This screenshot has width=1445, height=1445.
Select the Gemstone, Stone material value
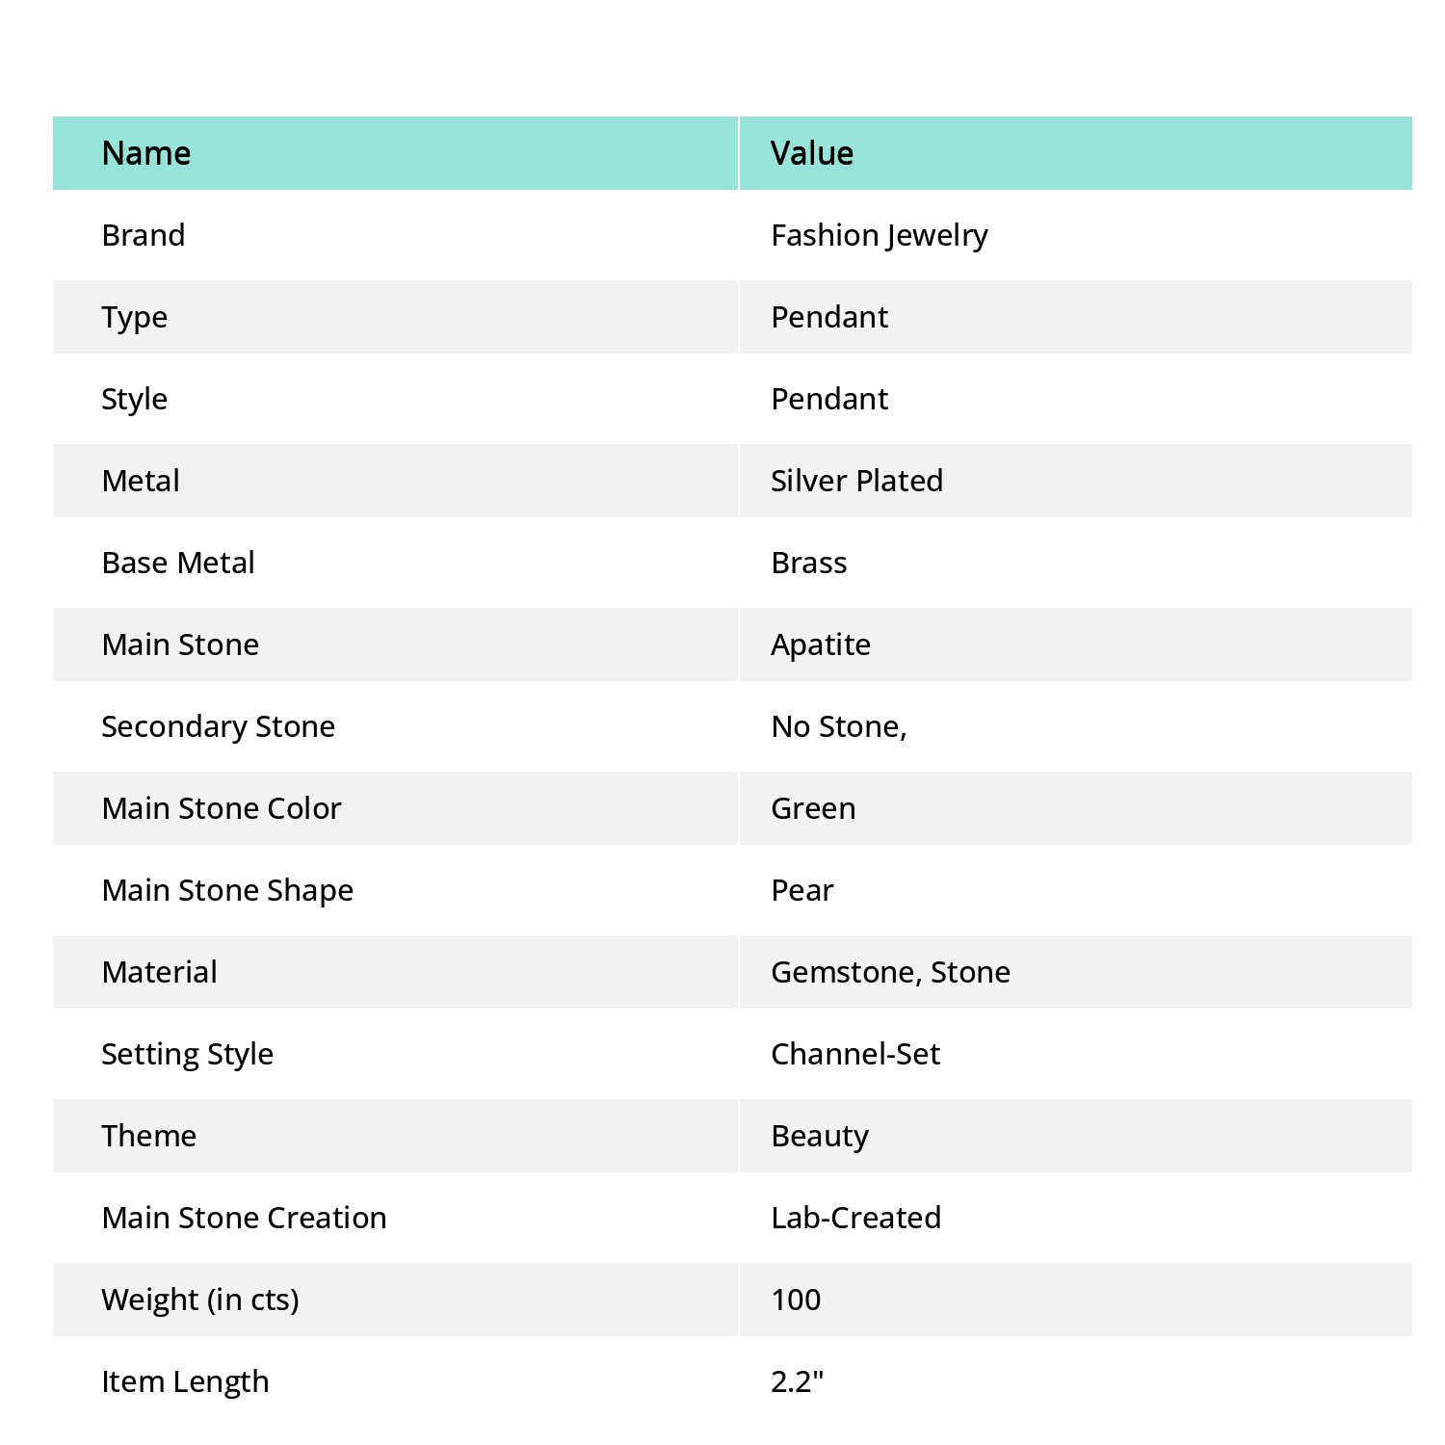pyautogui.click(x=891, y=972)
